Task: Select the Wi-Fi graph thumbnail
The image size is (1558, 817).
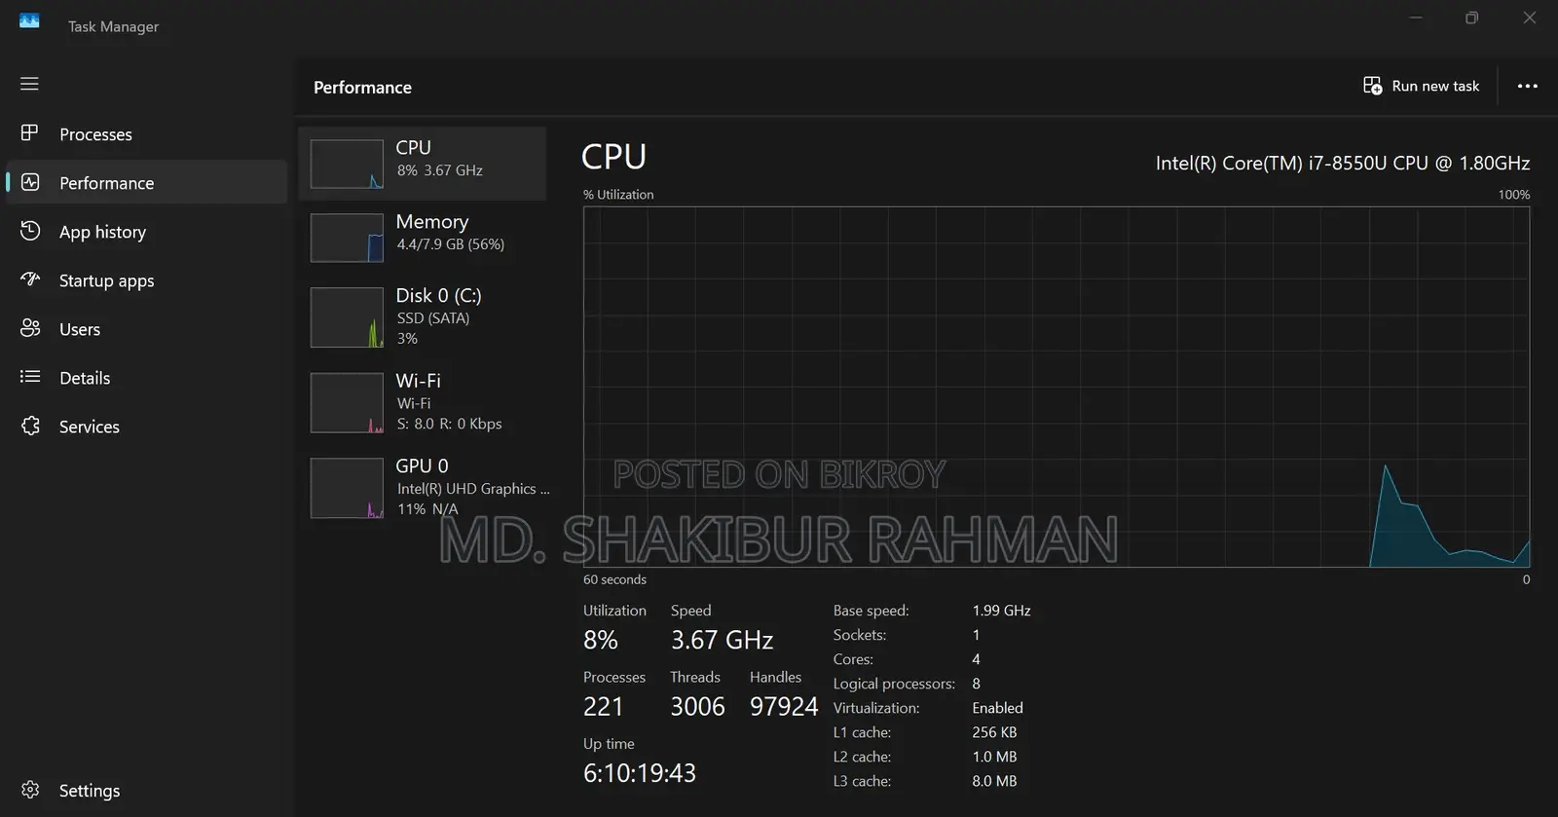Action: (347, 402)
